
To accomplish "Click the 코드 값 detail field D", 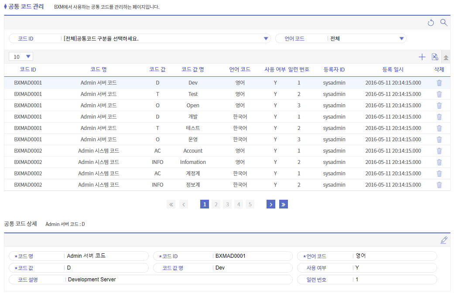I will [79, 268].
